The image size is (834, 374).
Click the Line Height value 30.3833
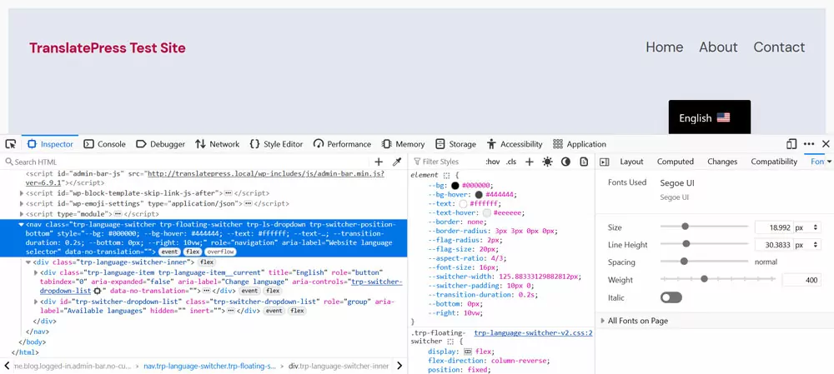[774, 245]
